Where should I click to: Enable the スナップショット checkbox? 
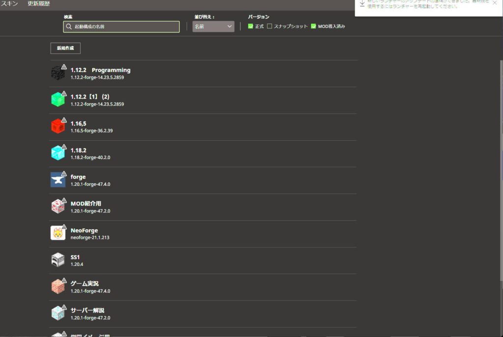[269, 26]
